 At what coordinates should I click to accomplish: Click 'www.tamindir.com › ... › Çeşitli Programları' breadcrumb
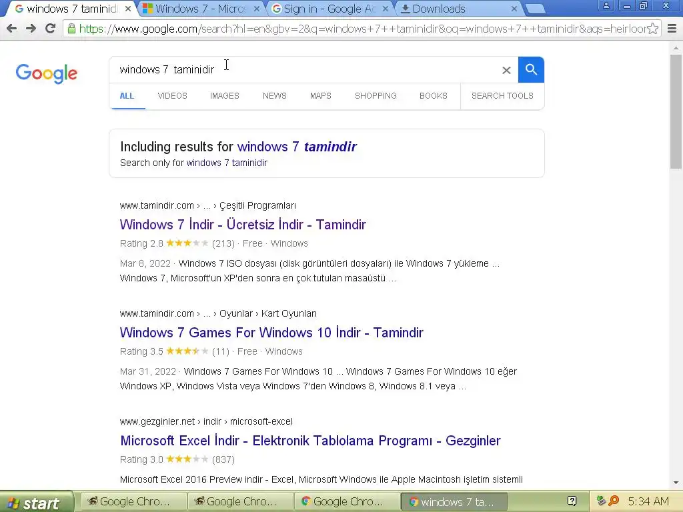click(x=208, y=205)
